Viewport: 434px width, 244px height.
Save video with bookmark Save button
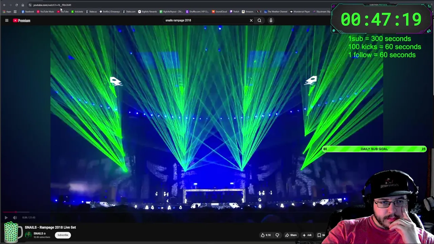pos(321,235)
